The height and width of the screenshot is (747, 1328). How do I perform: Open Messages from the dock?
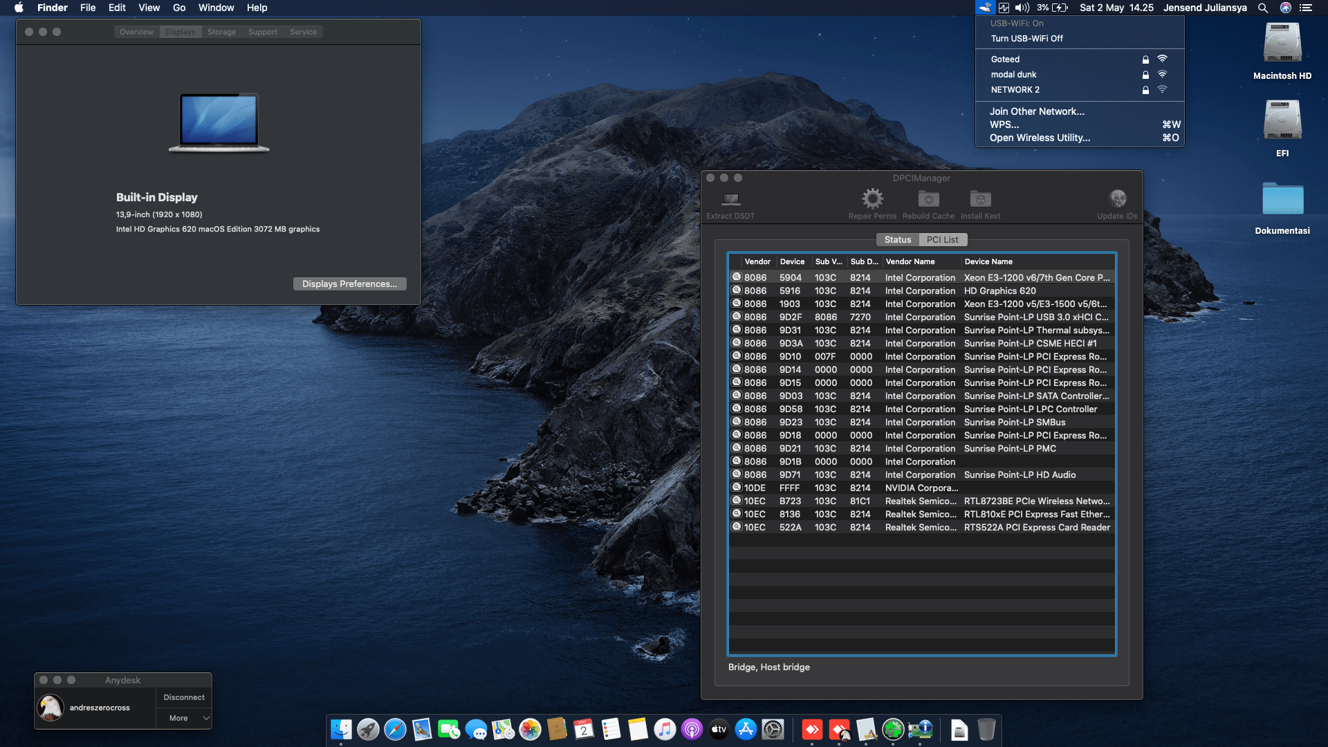pos(476,729)
